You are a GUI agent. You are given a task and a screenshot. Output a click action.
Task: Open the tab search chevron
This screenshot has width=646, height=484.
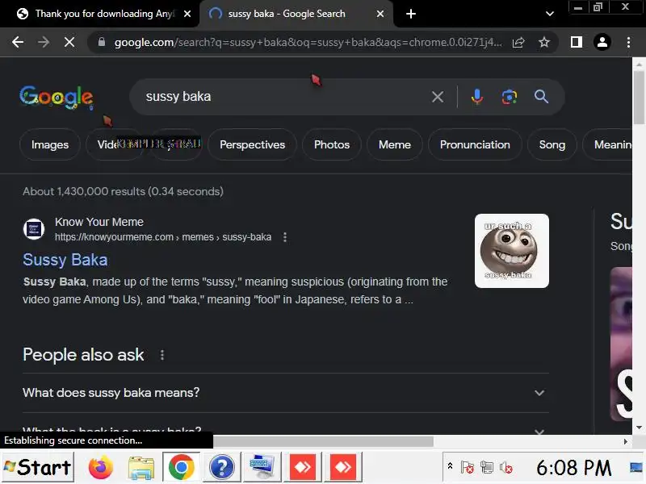click(550, 14)
